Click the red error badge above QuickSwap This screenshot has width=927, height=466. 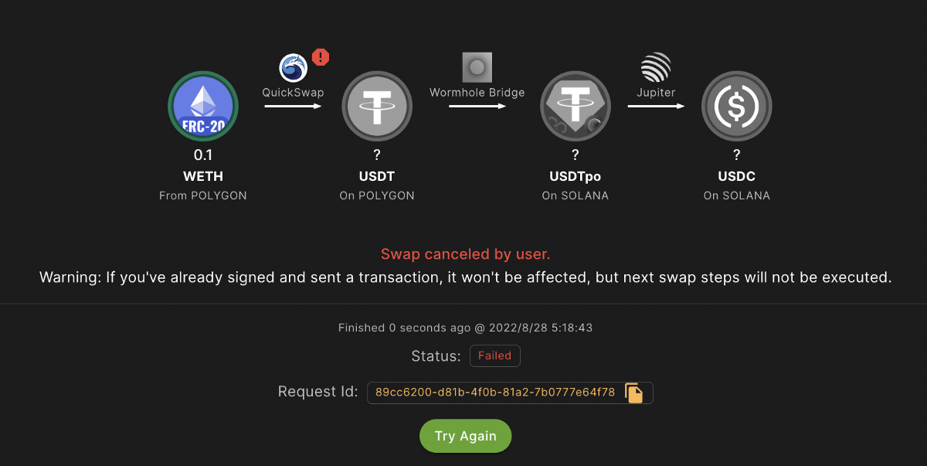coord(320,57)
